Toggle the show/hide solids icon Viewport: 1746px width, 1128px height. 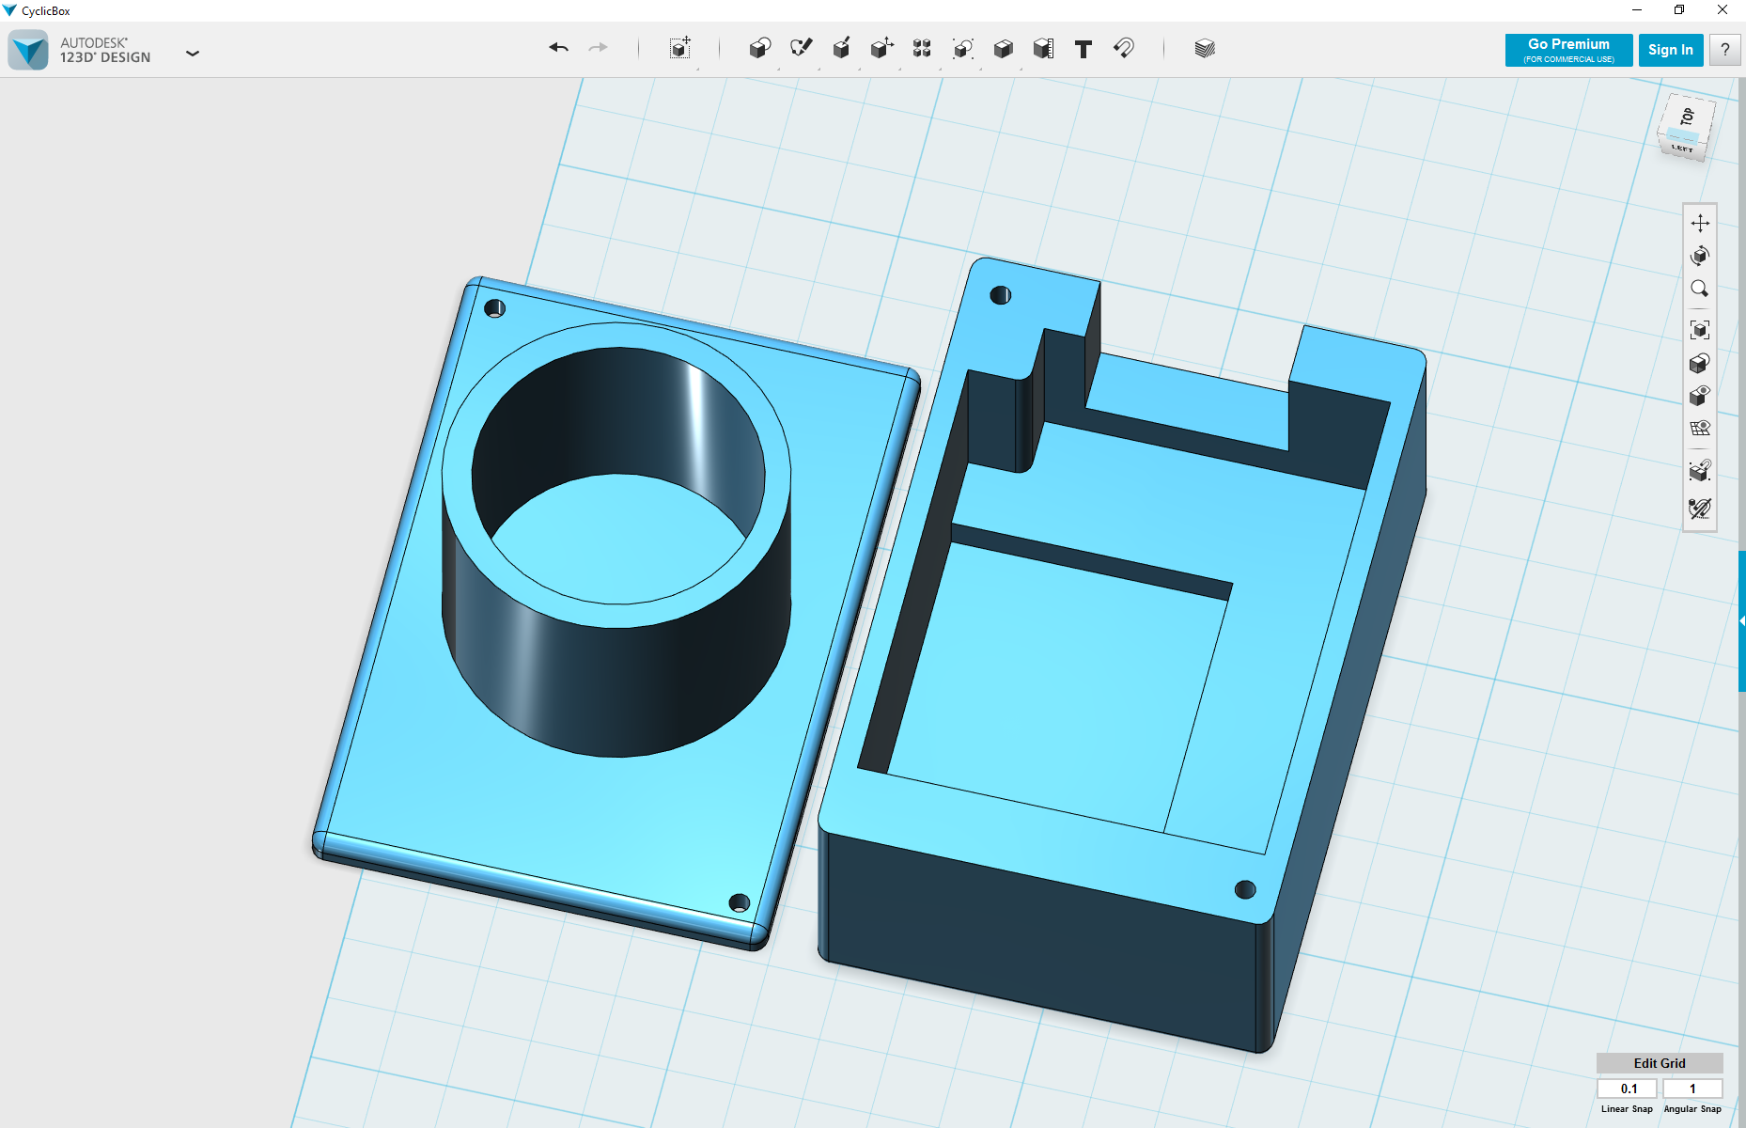click(x=1700, y=396)
